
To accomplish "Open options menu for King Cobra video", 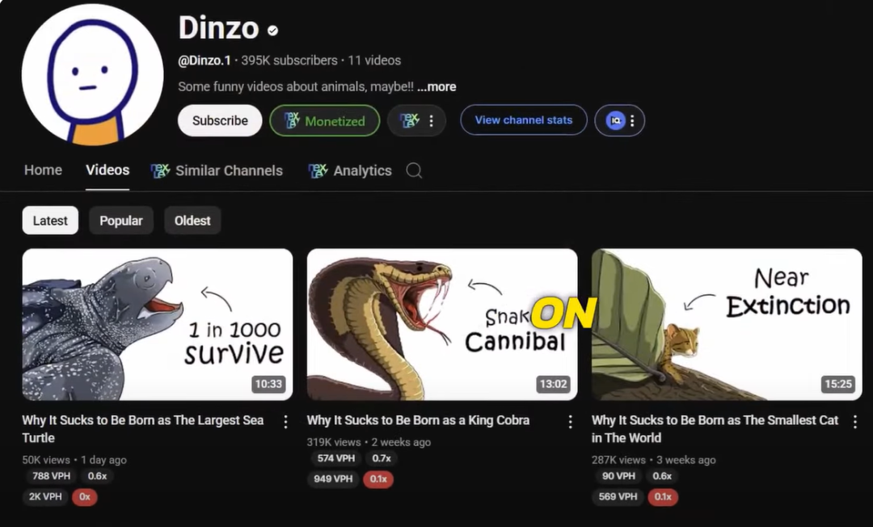I will tap(570, 422).
